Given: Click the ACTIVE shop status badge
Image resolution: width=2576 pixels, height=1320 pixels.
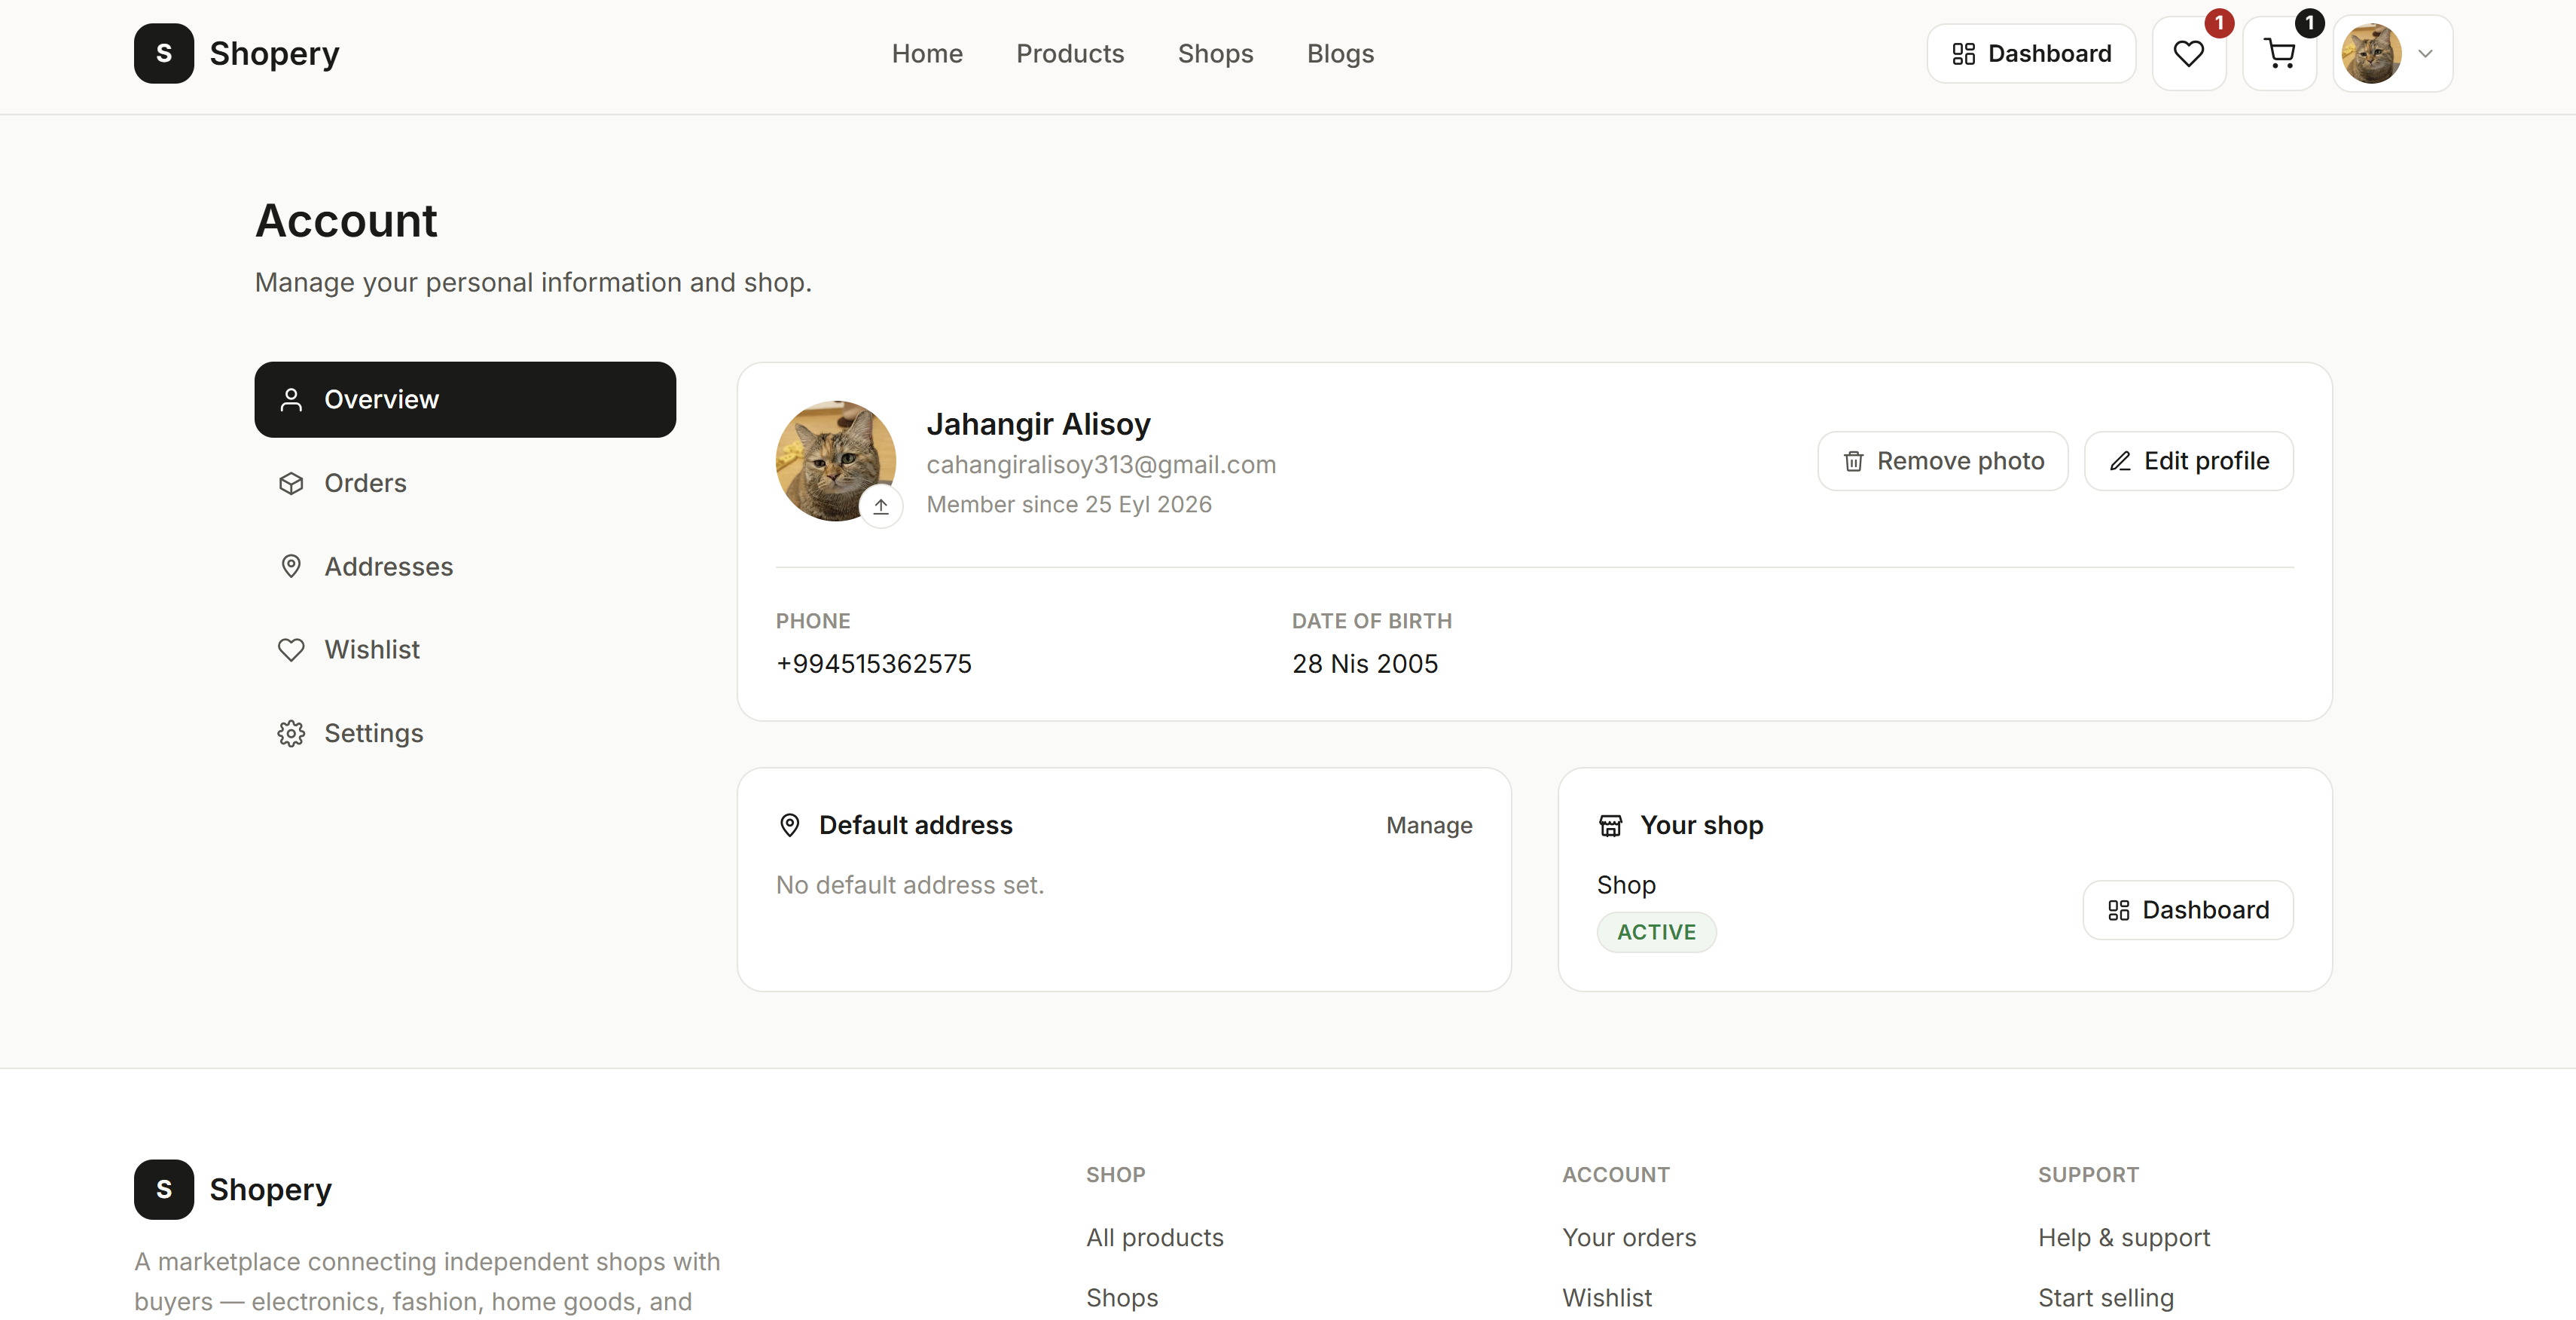Looking at the screenshot, I should tap(1656, 932).
